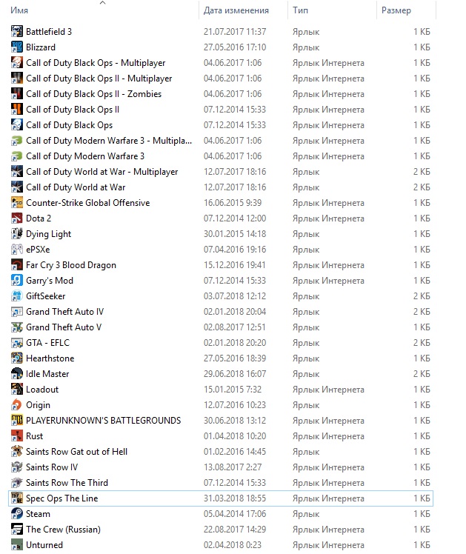Click the Loadout icon
This screenshot has width=466, height=554.
16,389
